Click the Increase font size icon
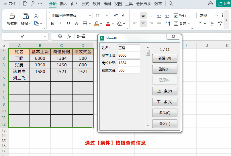 [x=116, y=16]
